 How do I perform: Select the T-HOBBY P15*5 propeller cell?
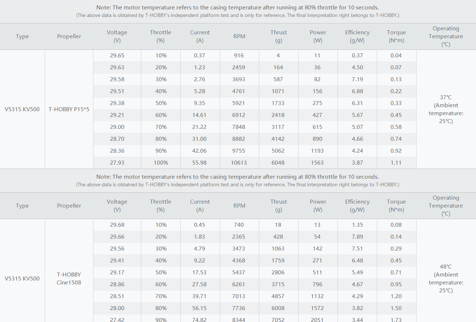point(69,109)
